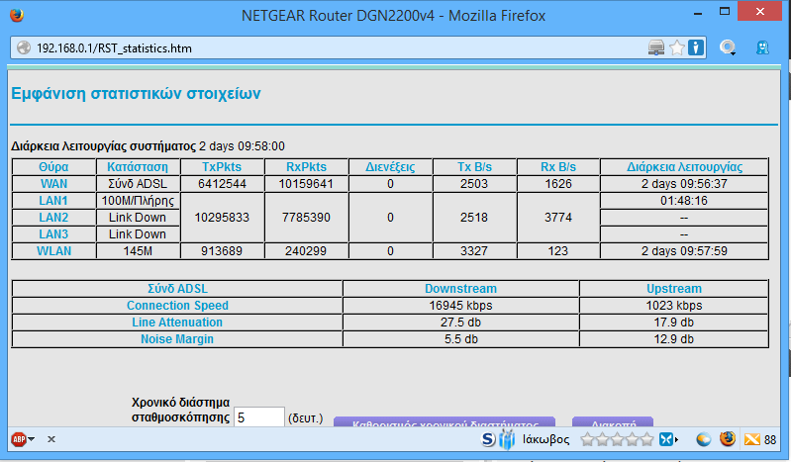The width and height of the screenshot is (791, 462).
Task: Click the Εμφάνιση στατιστικών στοιχείων heading
Action: coord(136,94)
